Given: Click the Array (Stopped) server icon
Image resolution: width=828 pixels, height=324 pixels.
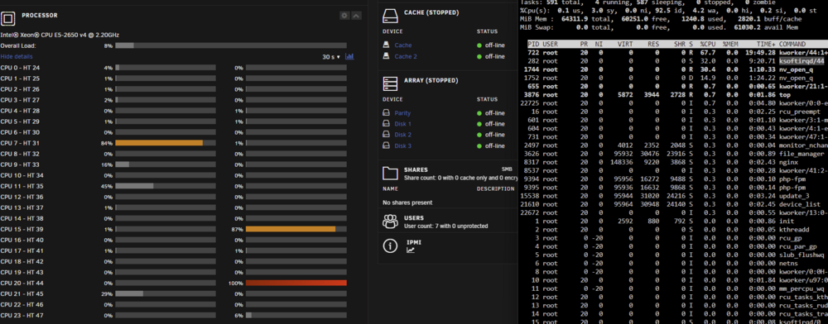Looking at the screenshot, I should click(x=390, y=84).
